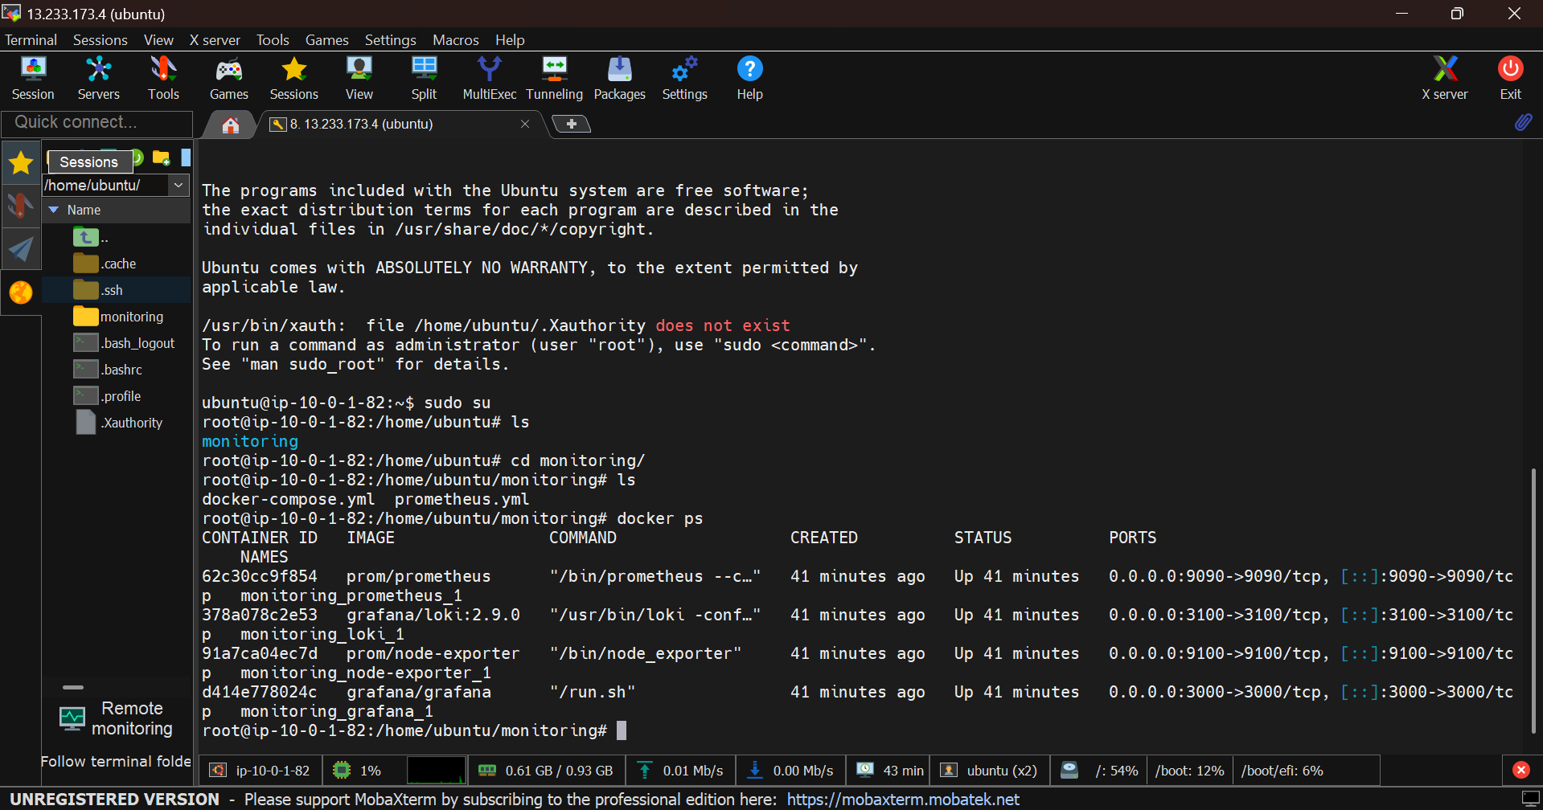The image size is (1543, 810).
Task: Click the Quick connect field
Action: pyautogui.click(x=96, y=122)
